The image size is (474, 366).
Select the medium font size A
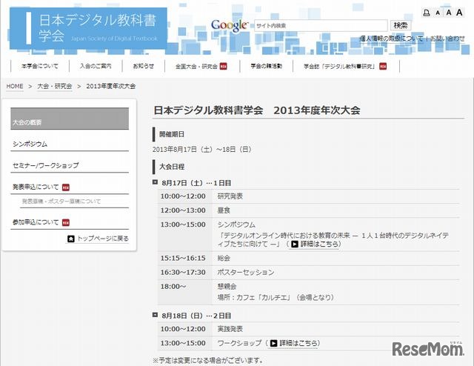click(x=449, y=13)
